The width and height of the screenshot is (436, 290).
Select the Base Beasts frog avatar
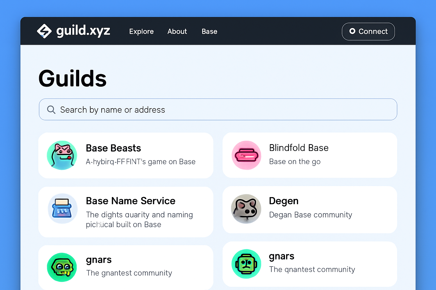(x=62, y=155)
